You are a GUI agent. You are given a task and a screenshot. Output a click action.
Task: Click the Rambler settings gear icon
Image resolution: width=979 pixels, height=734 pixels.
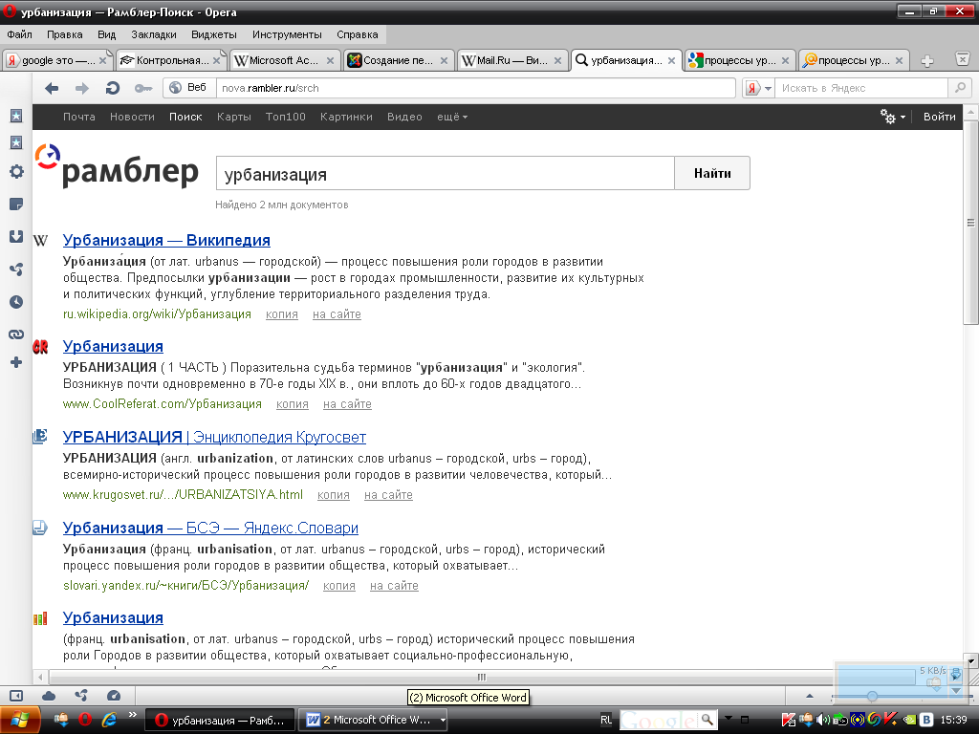click(x=888, y=117)
